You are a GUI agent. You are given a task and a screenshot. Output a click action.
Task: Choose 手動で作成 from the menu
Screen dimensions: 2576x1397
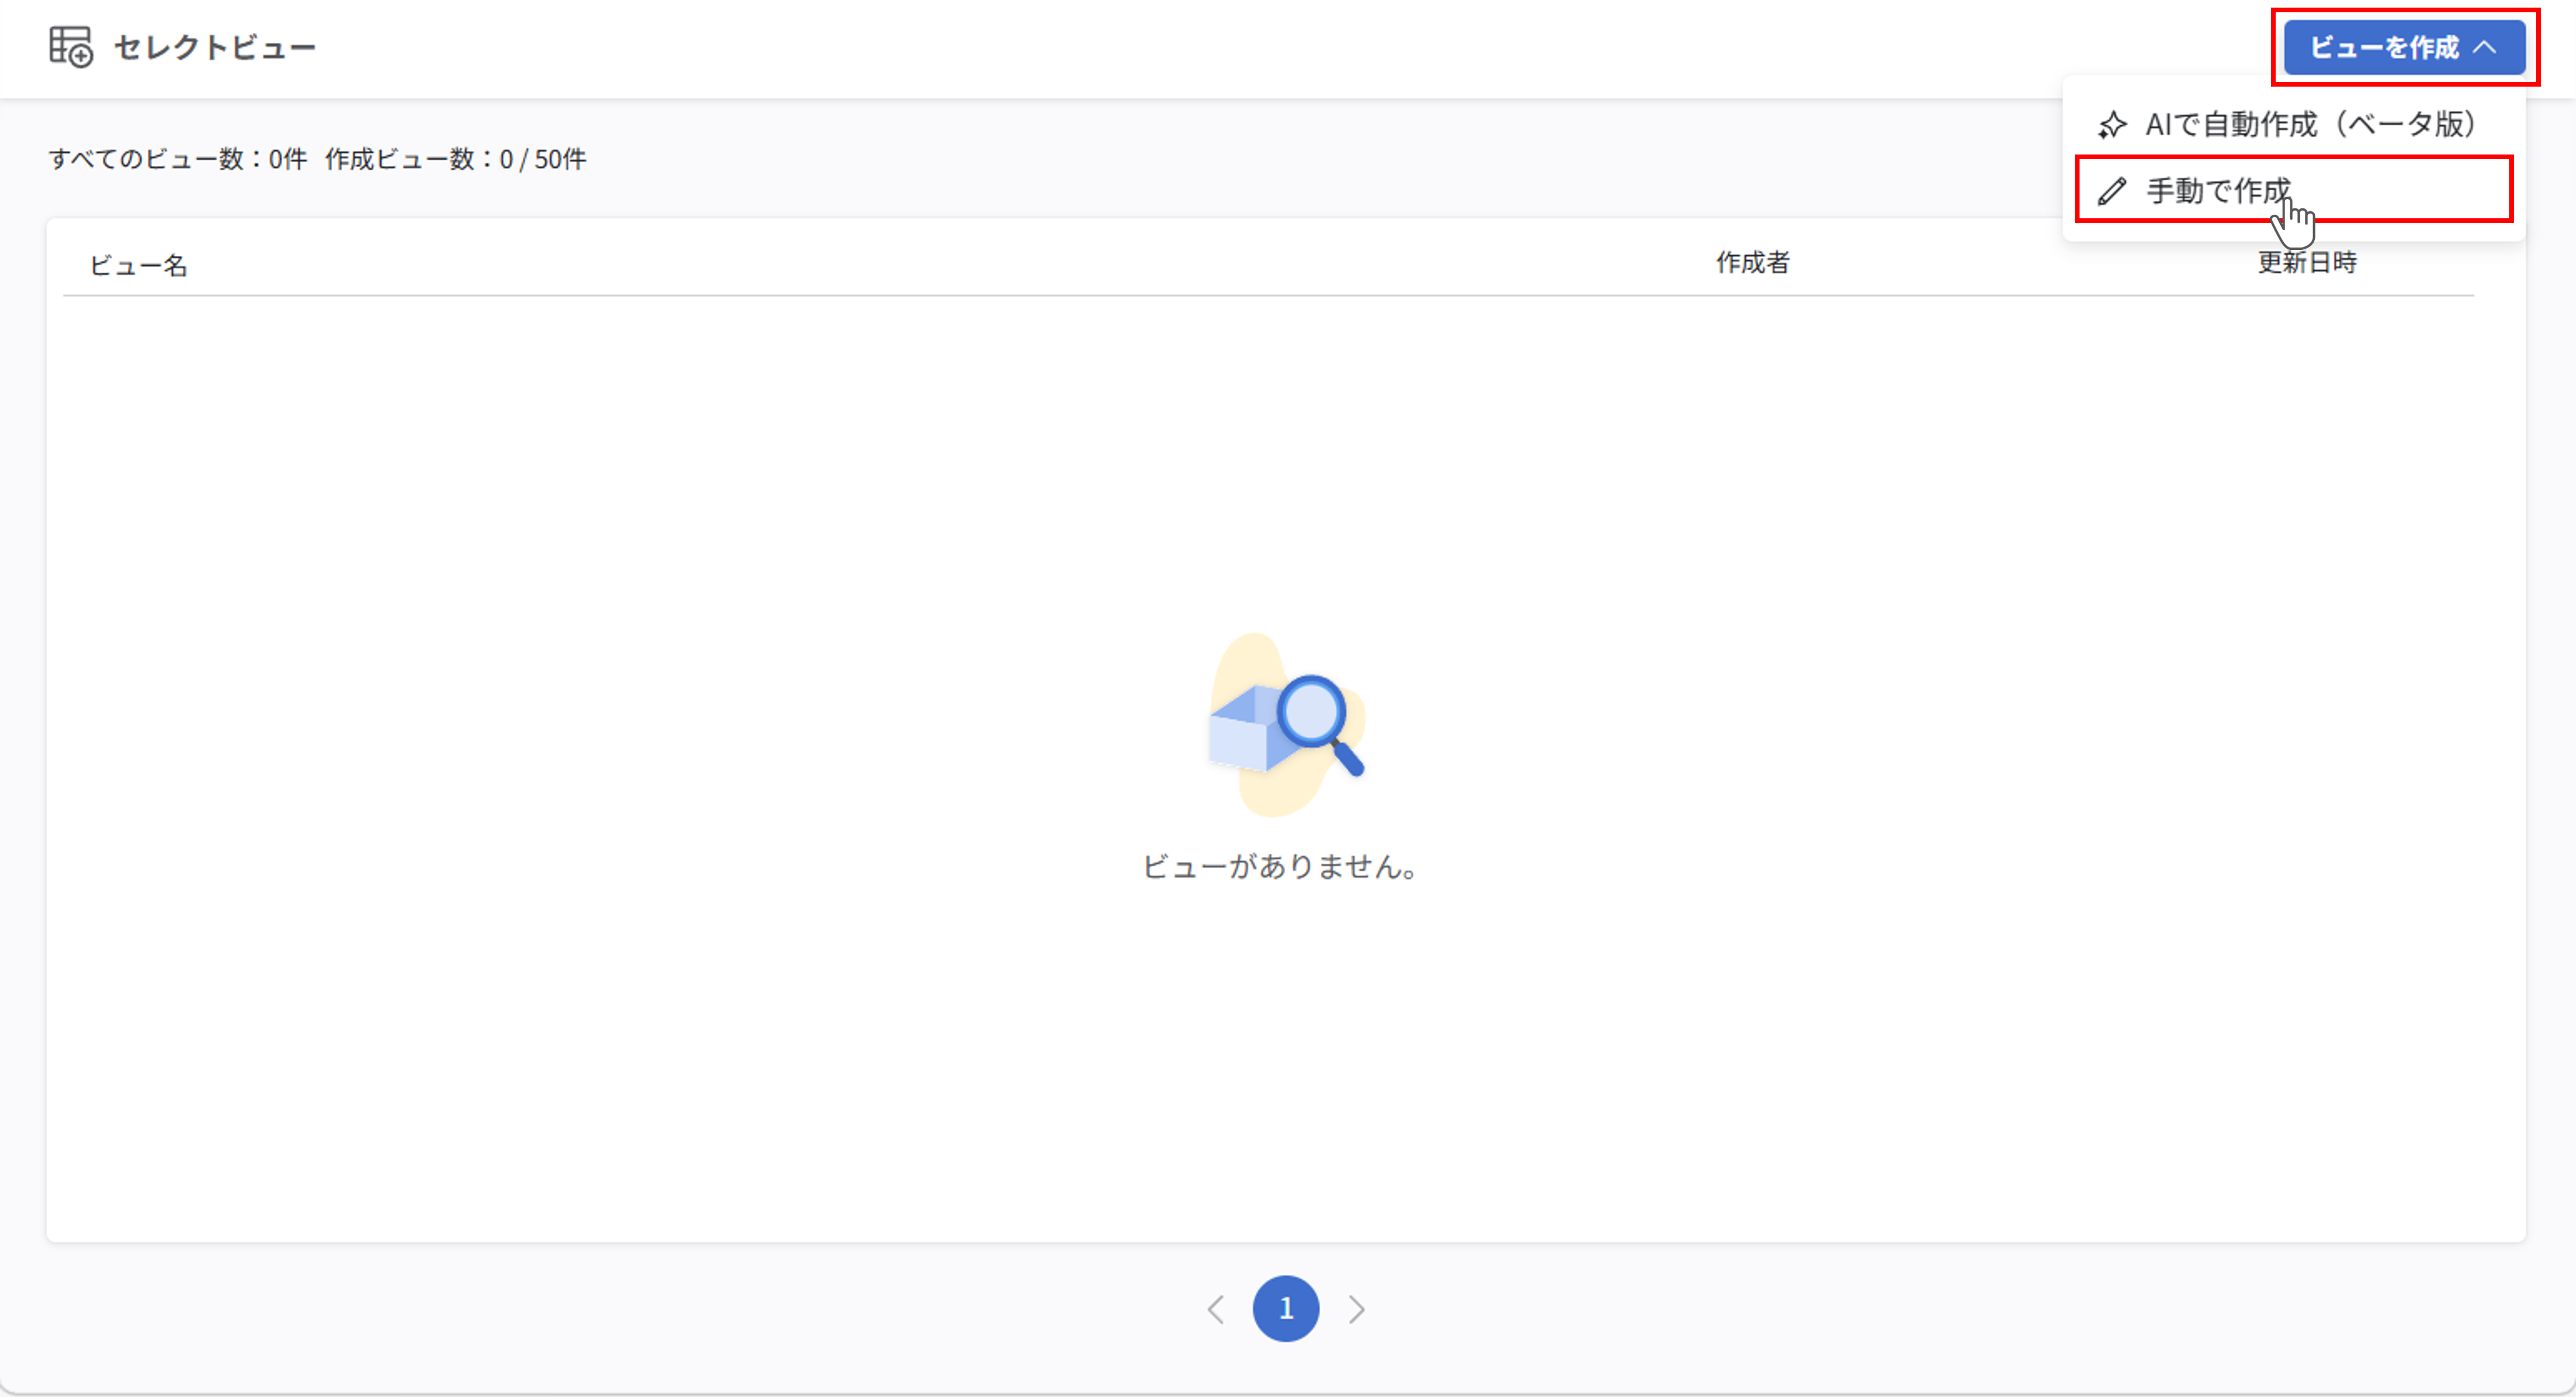click(2293, 189)
